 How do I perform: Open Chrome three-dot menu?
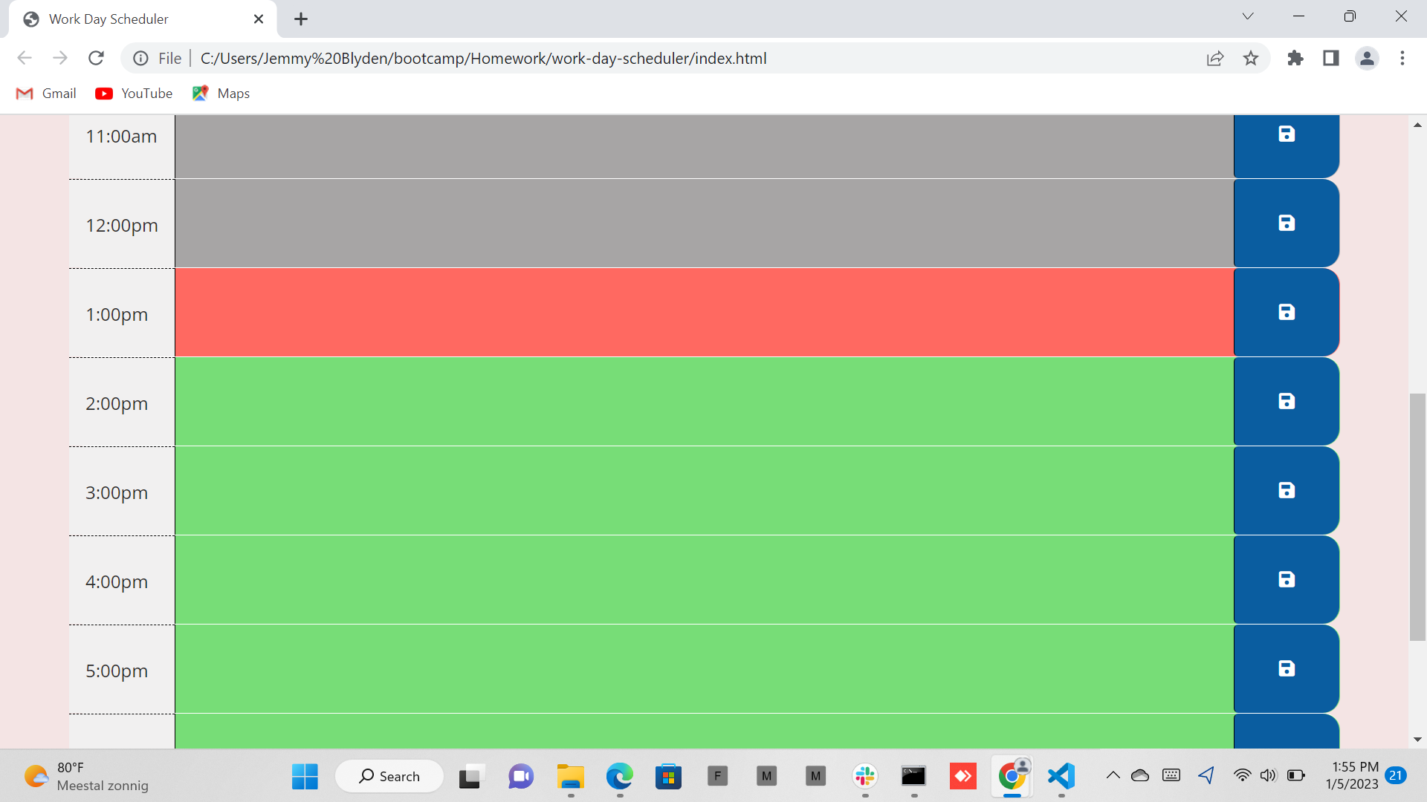click(1402, 58)
